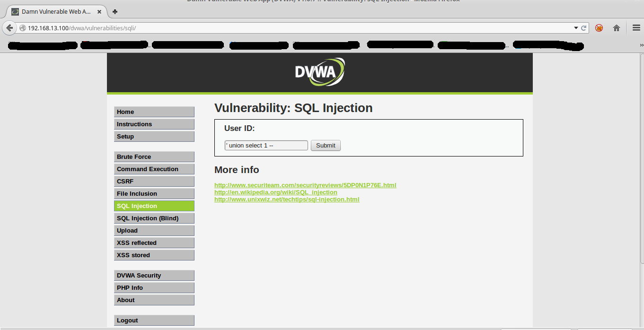This screenshot has height=330, width=644.
Task: Click the NoScript blocked icon in toolbar
Action: click(599, 28)
